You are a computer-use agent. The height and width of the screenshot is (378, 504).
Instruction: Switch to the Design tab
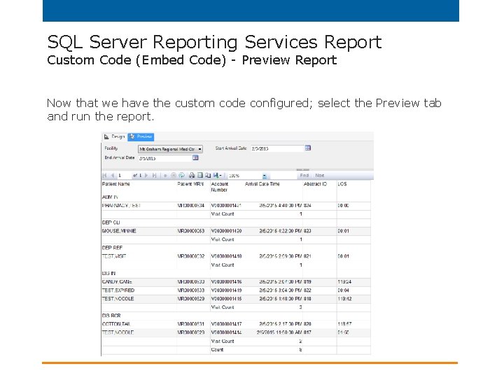(x=115, y=137)
